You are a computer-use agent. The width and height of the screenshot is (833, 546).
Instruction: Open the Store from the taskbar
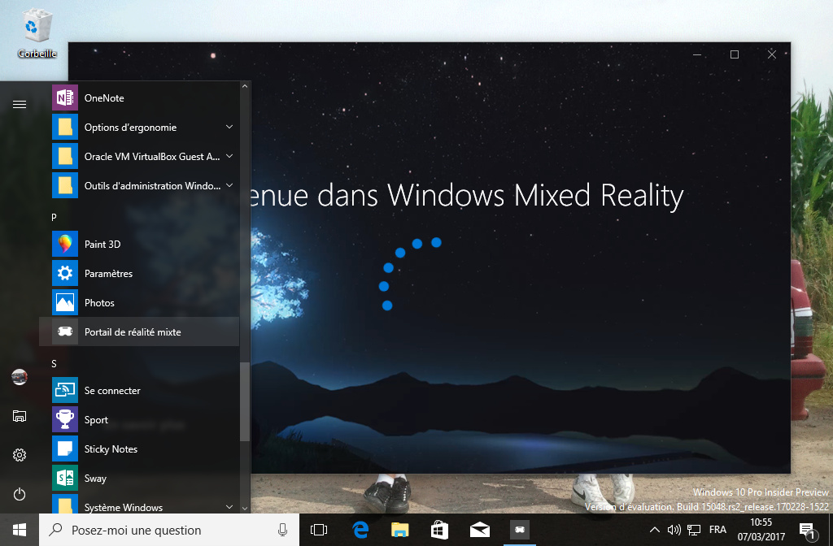(439, 530)
